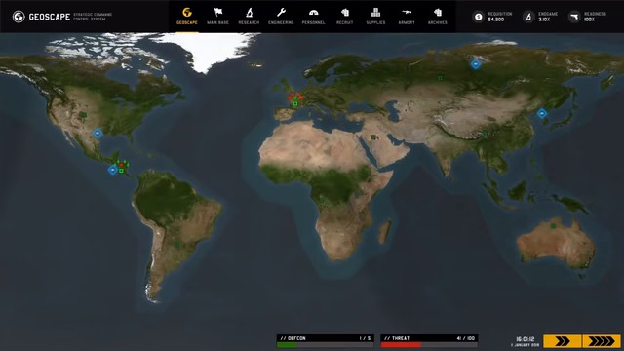Open the Recruit icon
The width and height of the screenshot is (624, 351).
pyautogui.click(x=344, y=13)
